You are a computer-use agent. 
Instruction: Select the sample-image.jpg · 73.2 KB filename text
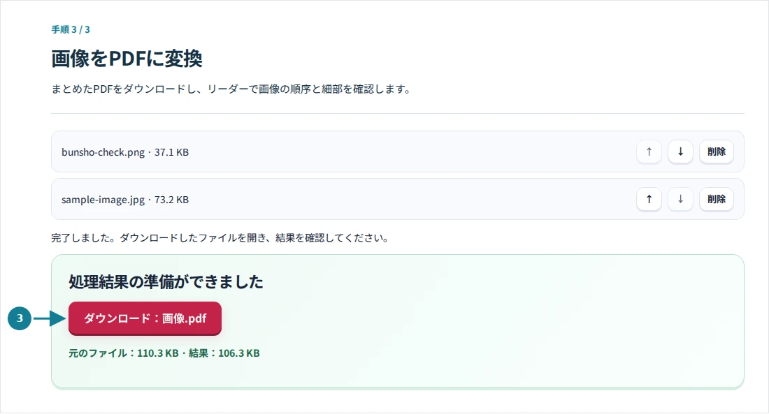[125, 200]
